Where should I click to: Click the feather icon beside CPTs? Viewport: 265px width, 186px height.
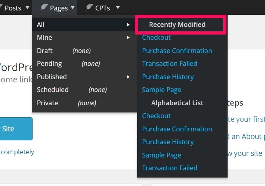90,8
